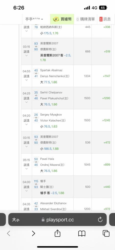Go forward with Safari forward arrow
Image resolution: width=115 pixels, height=250 pixels.
33,233
